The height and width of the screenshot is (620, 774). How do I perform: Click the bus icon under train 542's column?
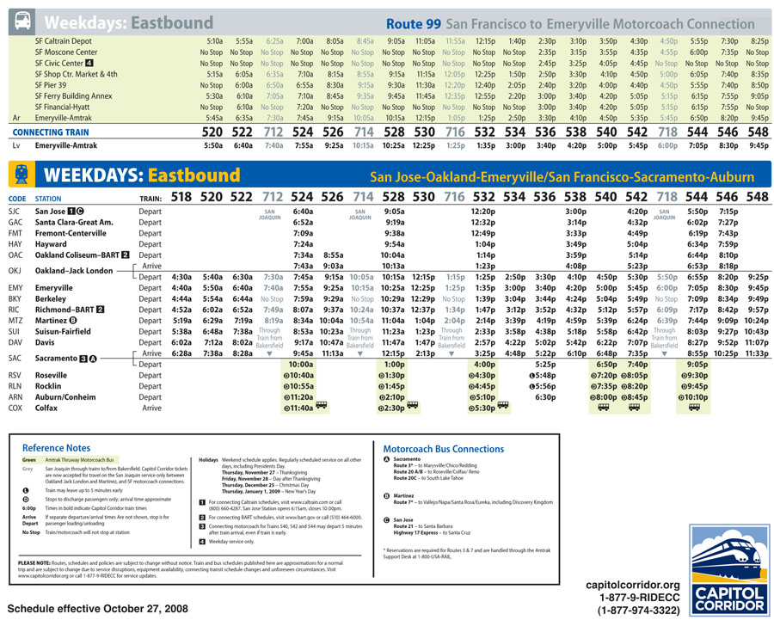coord(634,408)
